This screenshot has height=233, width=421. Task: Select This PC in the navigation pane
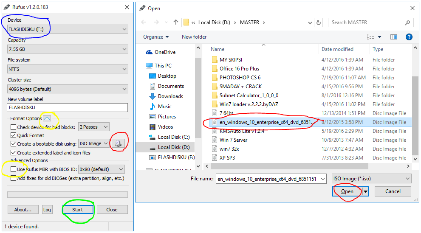[x=158, y=65]
